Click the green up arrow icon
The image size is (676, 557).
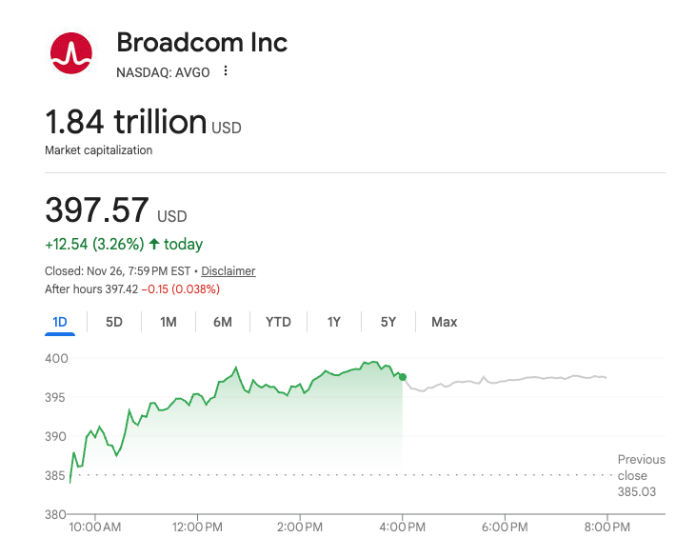coord(154,245)
